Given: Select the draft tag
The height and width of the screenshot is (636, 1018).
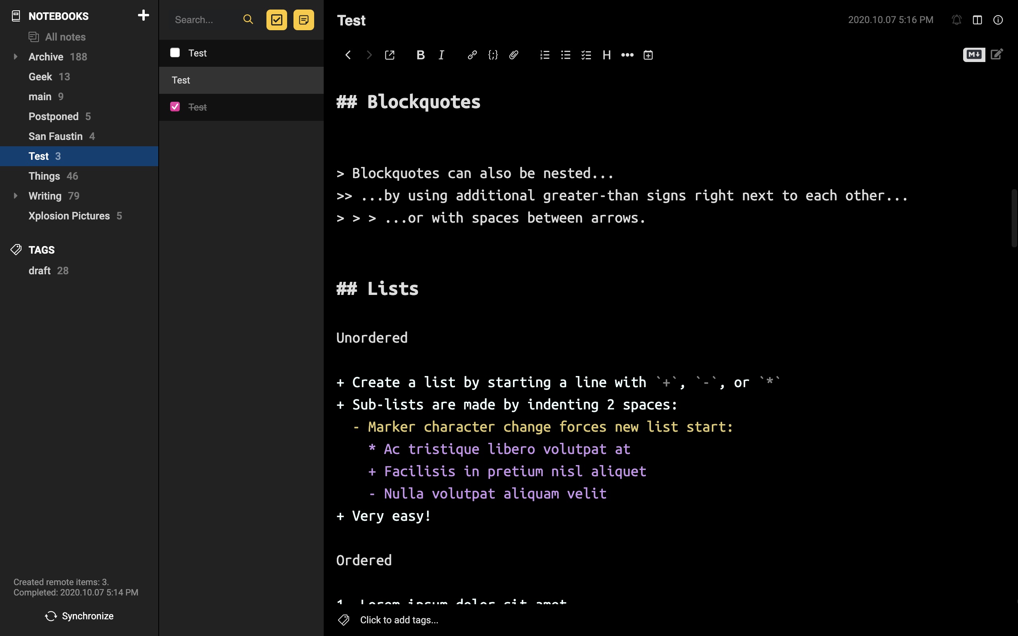Looking at the screenshot, I should point(39,270).
